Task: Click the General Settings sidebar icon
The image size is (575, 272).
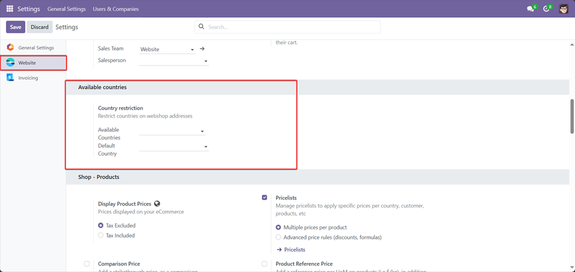Action: [10, 47]
